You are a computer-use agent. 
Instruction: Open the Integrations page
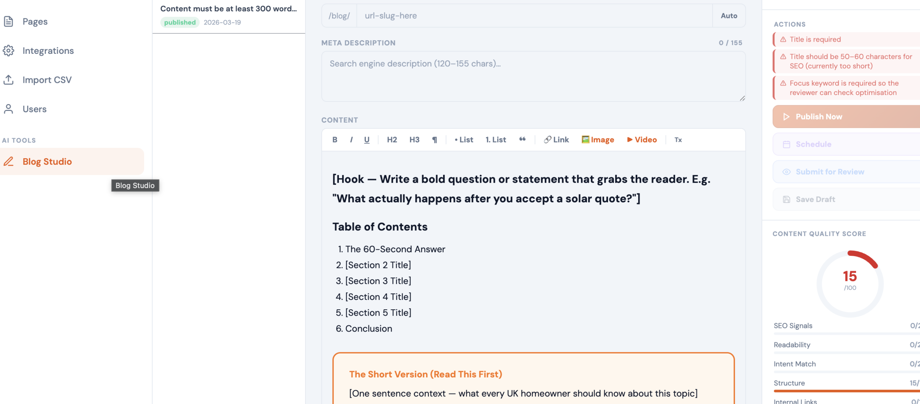pos(48,51)
